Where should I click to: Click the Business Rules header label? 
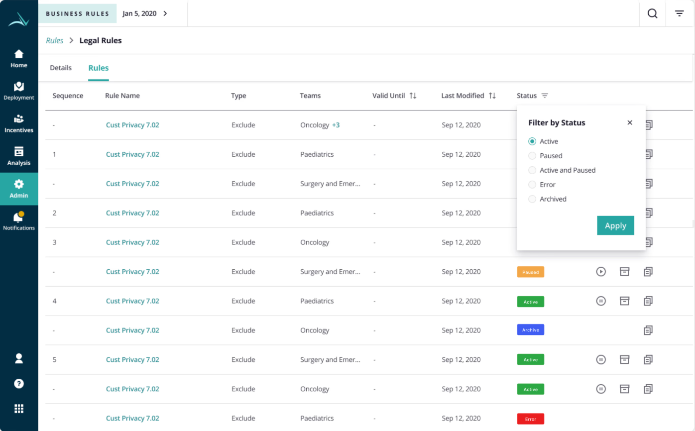pyautogui.click(x=78, y=13)
